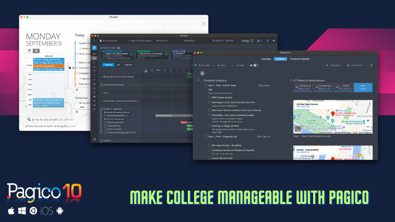The height and width of the screenshot is (222, 395).
Task: Check Day 2 - Paris - Shopping Exp
Action: click(206, 137)
